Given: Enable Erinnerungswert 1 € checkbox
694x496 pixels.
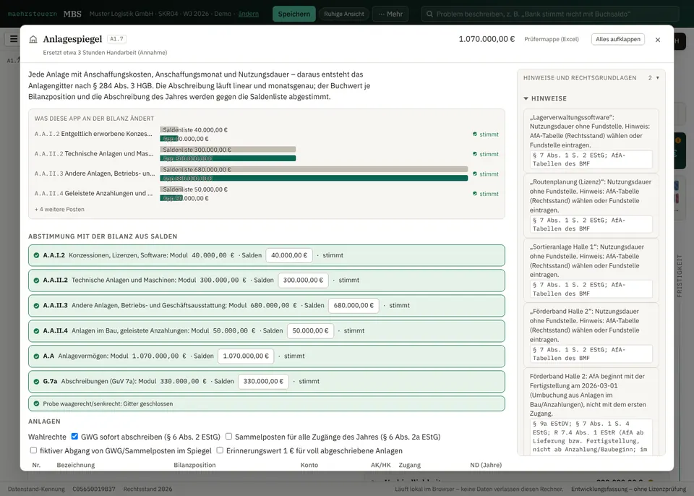Looking at the screenshot, I should 220,450.
